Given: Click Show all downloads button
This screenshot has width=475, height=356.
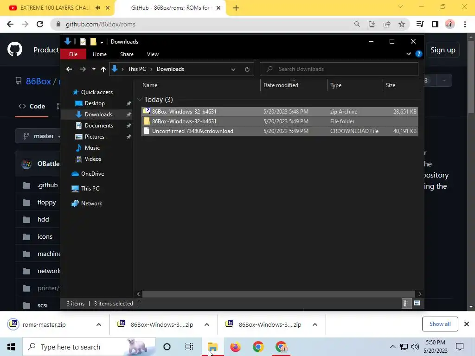Looking at the screenshot, I should [440, 324].
